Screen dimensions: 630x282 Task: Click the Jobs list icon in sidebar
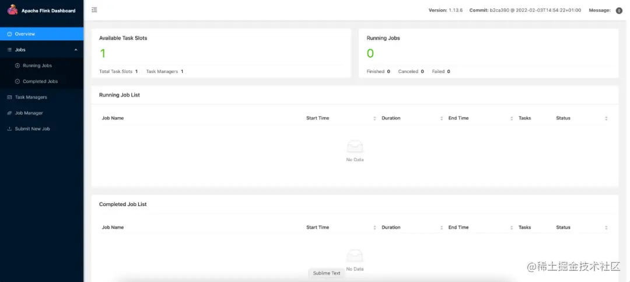tap(10, 50)
